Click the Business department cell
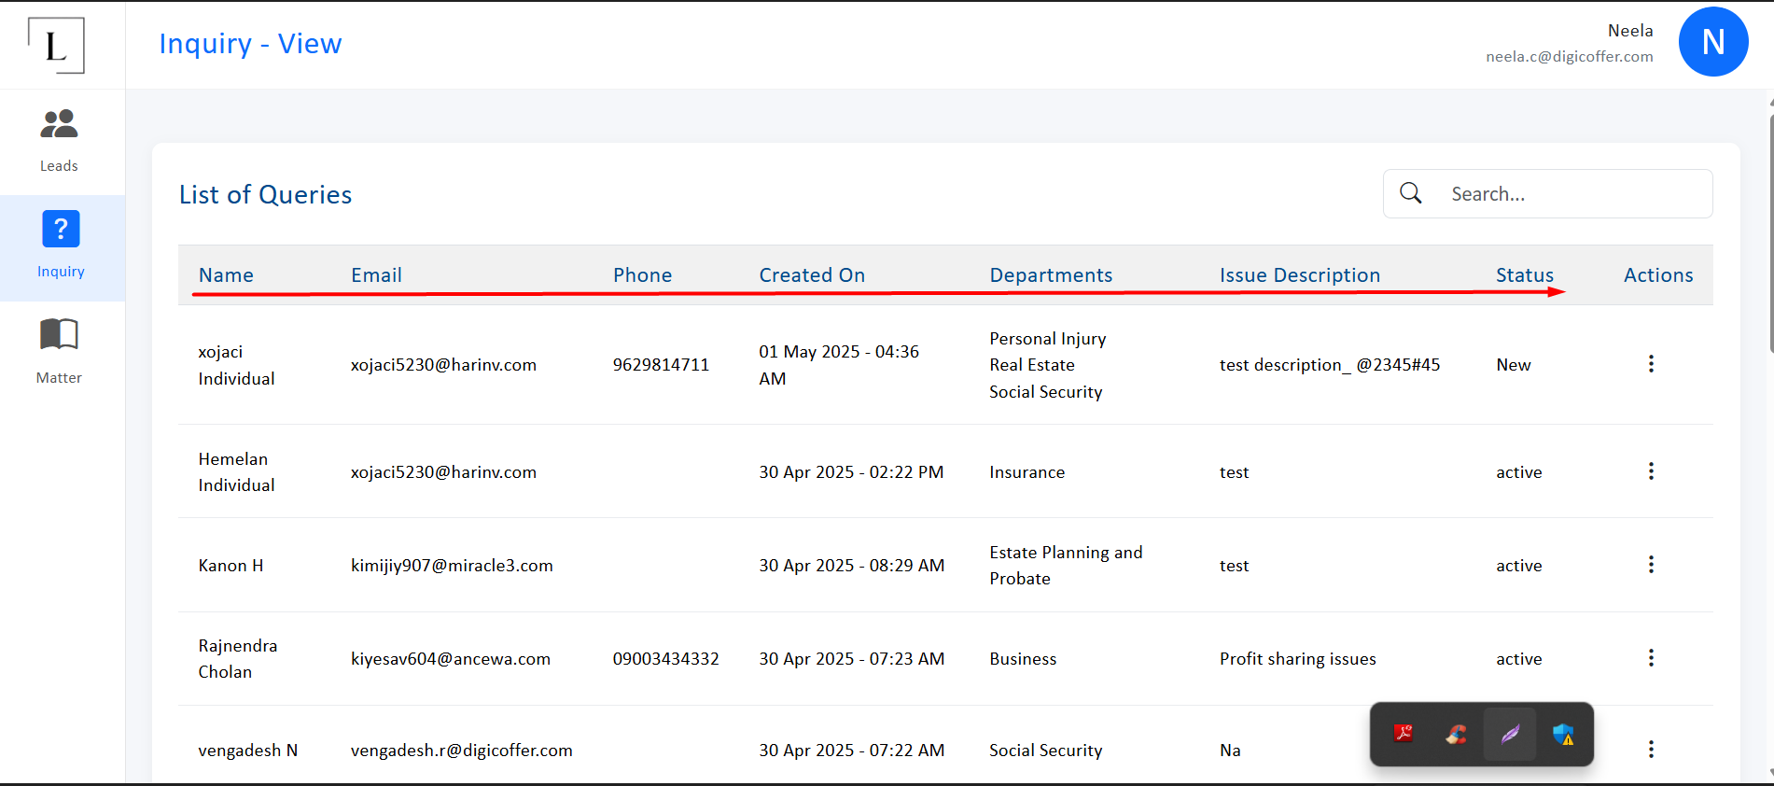The width and height of the screenshot is (1774, 786). tap(1023, 659)
